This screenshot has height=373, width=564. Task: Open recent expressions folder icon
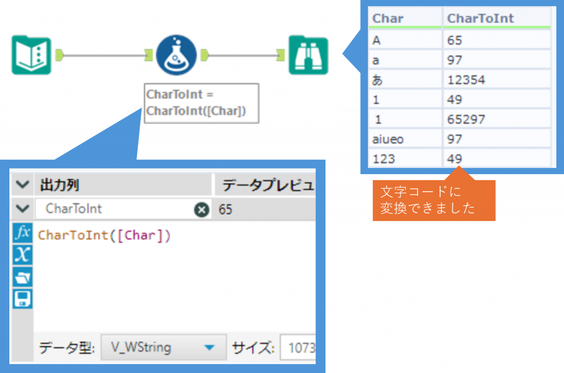(23, 277)
